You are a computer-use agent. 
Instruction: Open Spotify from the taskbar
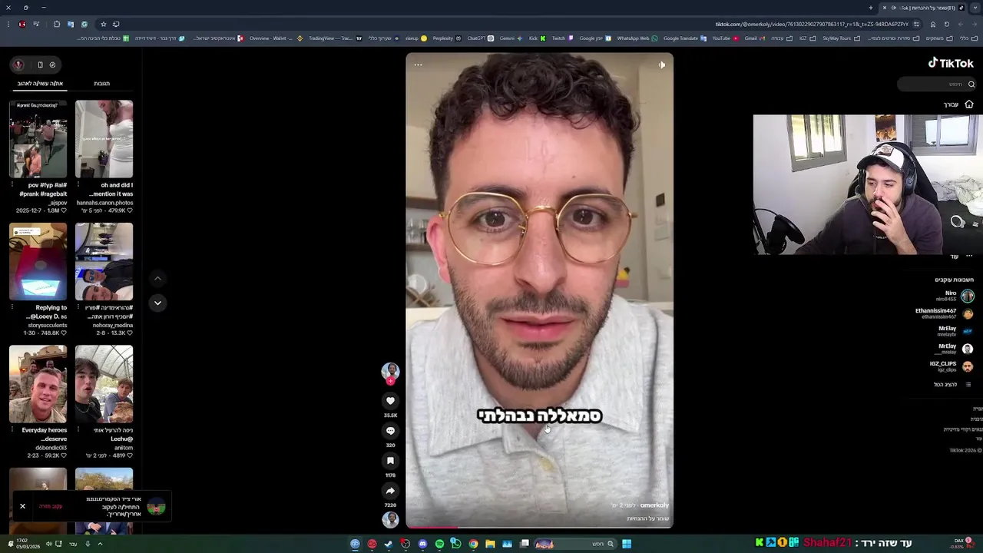coord(439,544)
